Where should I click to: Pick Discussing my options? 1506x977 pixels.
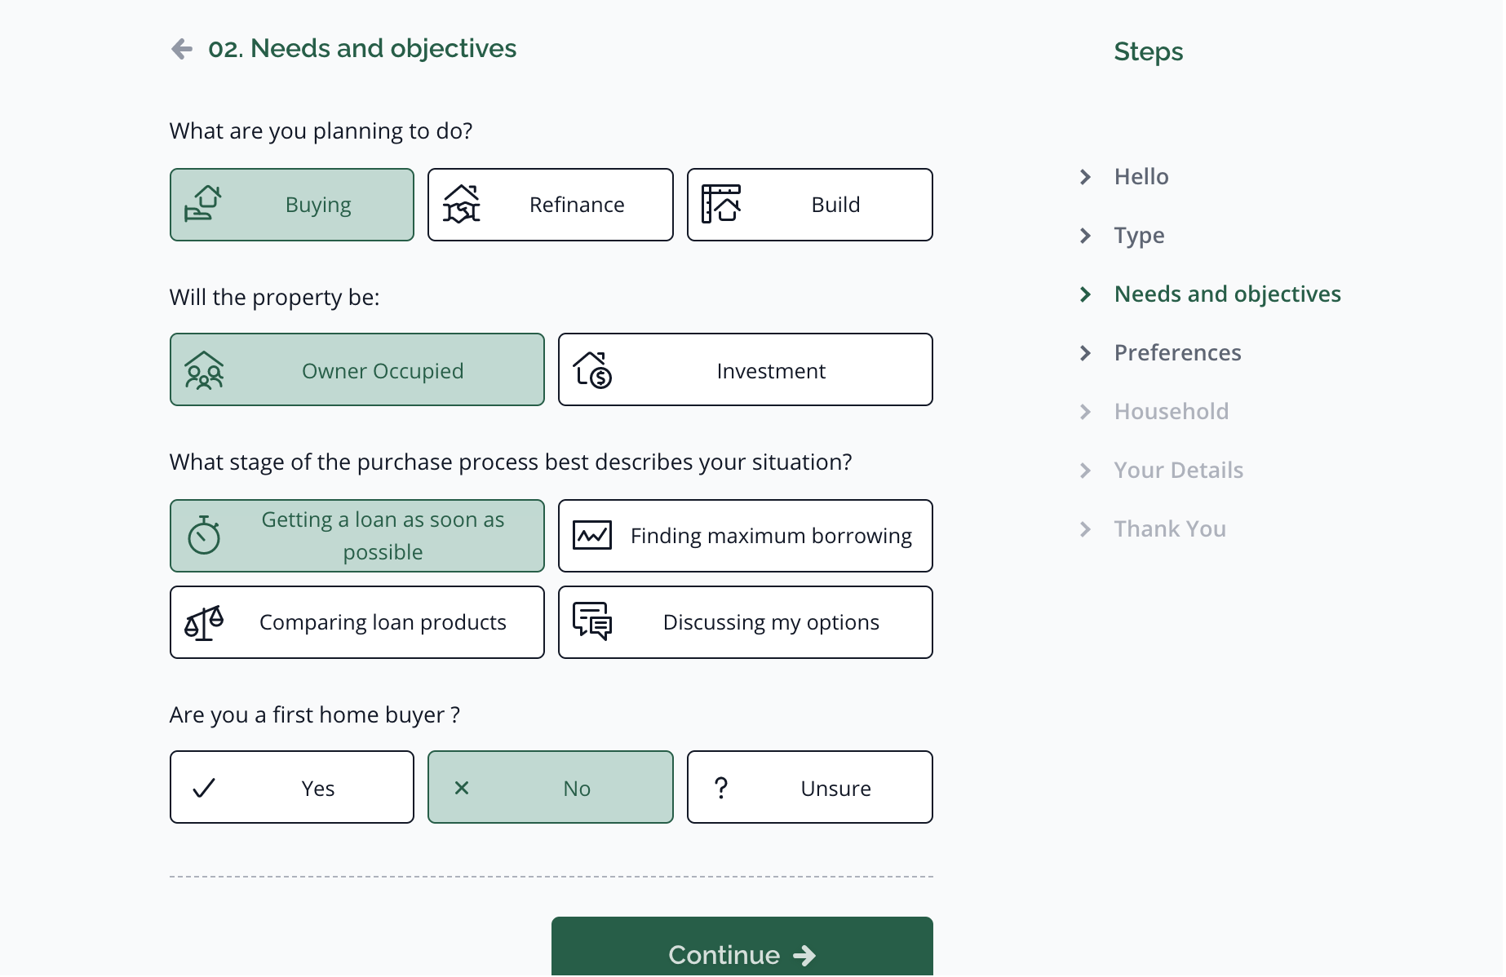(746, 622)
